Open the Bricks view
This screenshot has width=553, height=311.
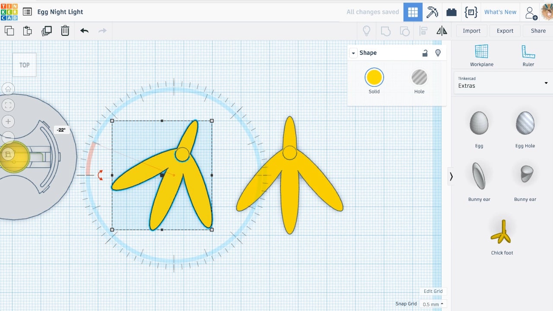click(x=451, y=12)
